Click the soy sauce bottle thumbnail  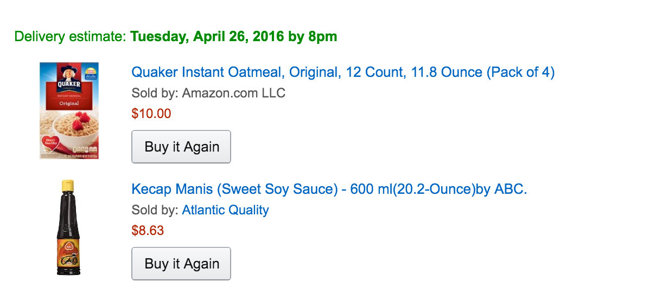[68, 228]
